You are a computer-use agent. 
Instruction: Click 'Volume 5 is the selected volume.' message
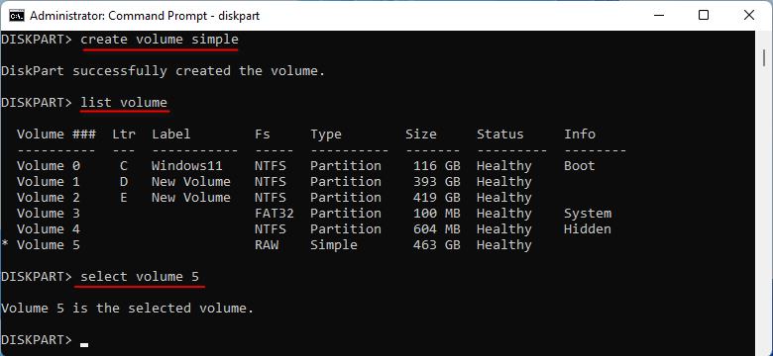point(127,309)
